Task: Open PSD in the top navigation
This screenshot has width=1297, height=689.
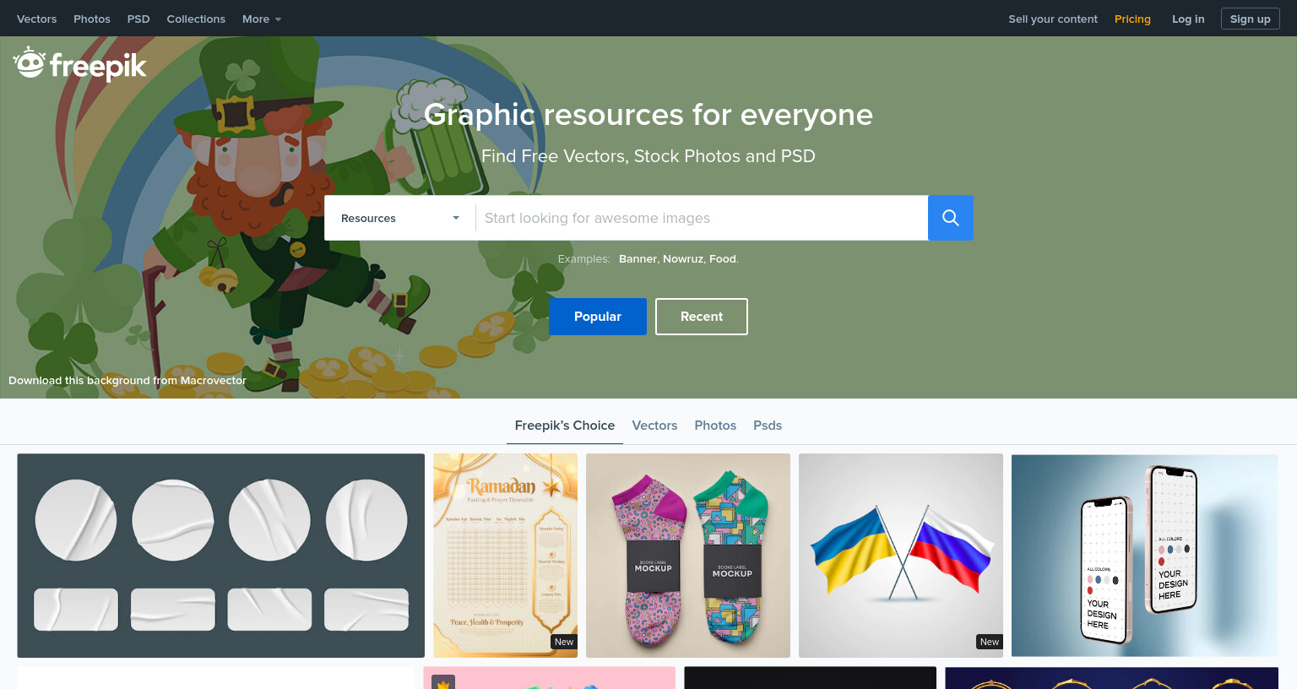Action: point(138,19)
